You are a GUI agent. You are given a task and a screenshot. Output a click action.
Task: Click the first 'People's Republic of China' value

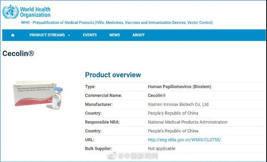173,113
